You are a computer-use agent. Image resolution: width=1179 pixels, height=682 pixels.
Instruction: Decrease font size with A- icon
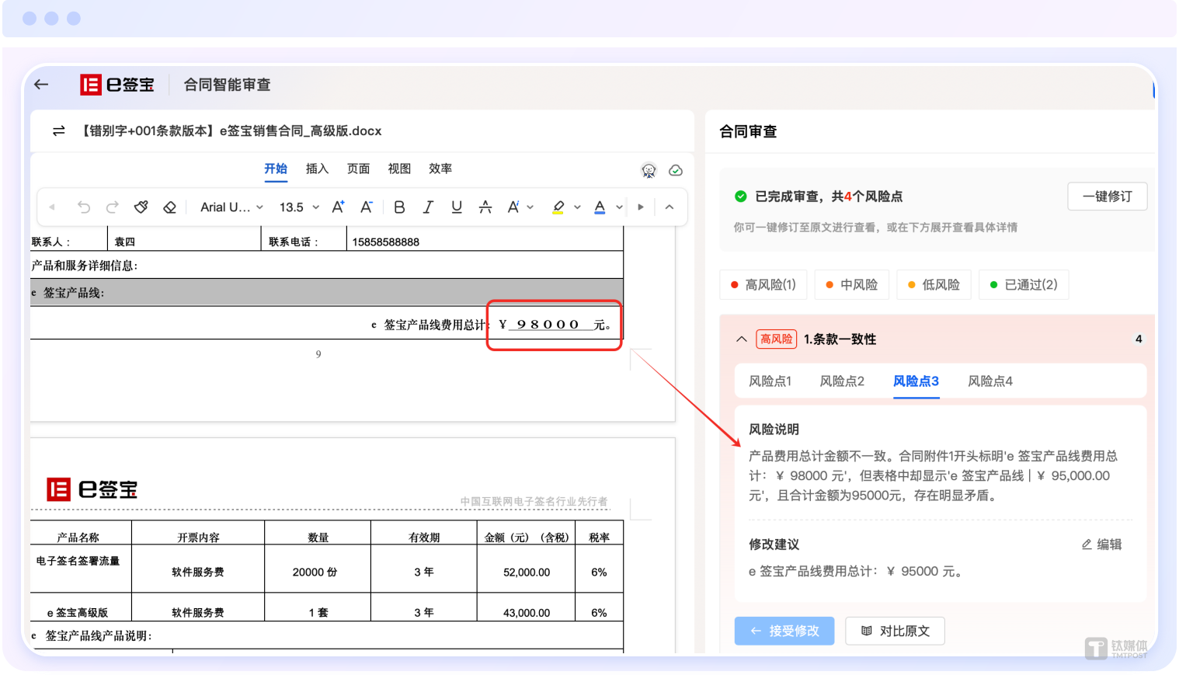coord(367,207)
